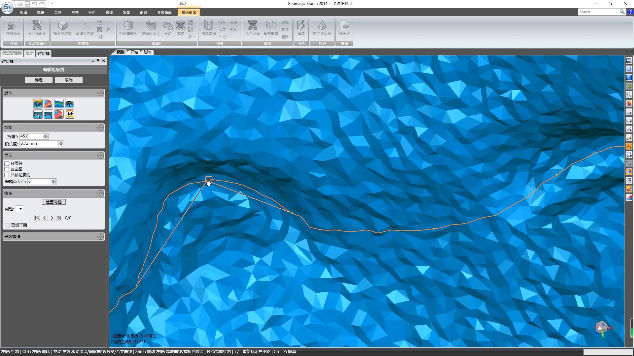
Task: Choose the lasso selection tool in right toolbar
Action: [x=629, y=146]
